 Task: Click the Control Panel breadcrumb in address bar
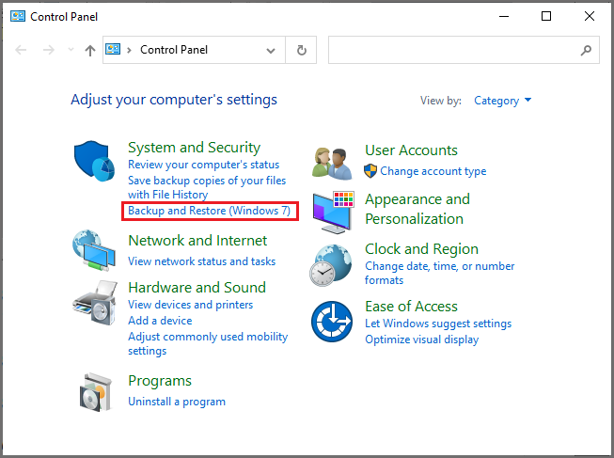(174, 50)
